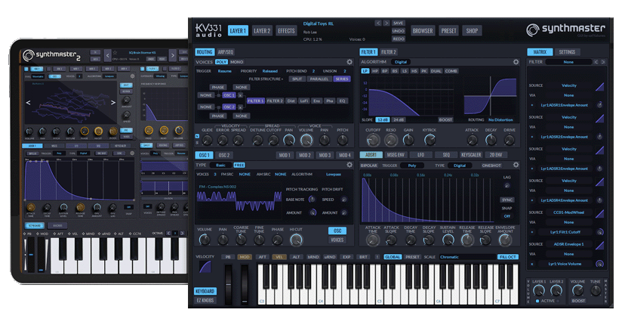Screen dimensions: 625x322
Task: Open the oscillator Type panel gear icon
Action: pyautogui.click(x=349, y=165)
